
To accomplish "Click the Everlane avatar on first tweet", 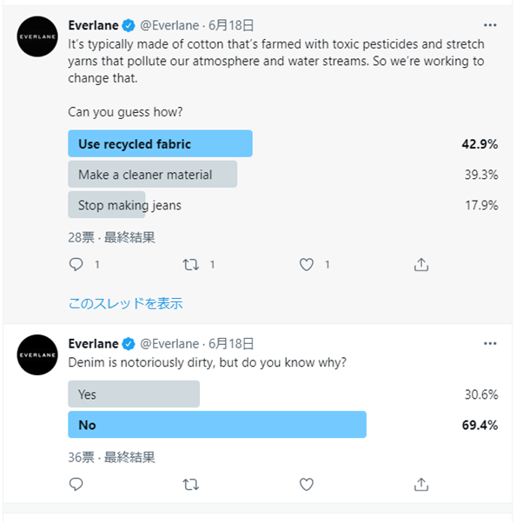I will click(x=37, y=36).
